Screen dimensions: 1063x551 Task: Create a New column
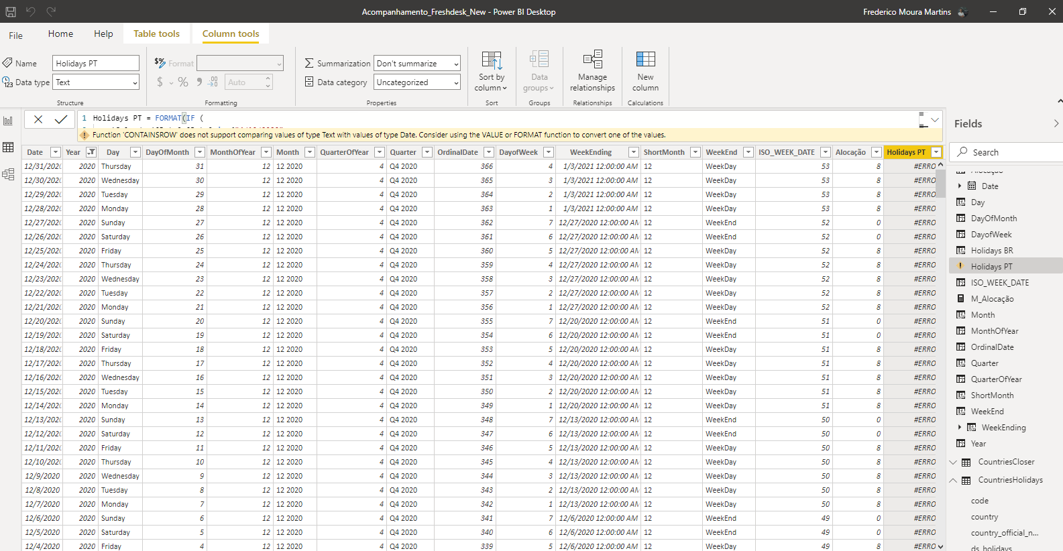(645, 71)
